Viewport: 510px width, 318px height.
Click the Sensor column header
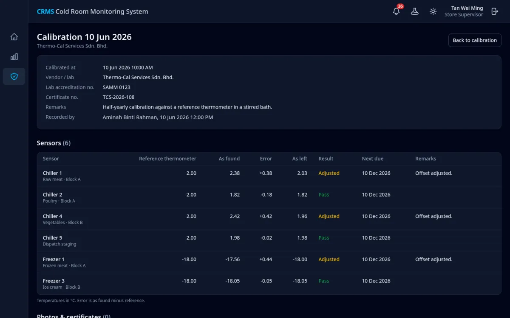[51, 159]
